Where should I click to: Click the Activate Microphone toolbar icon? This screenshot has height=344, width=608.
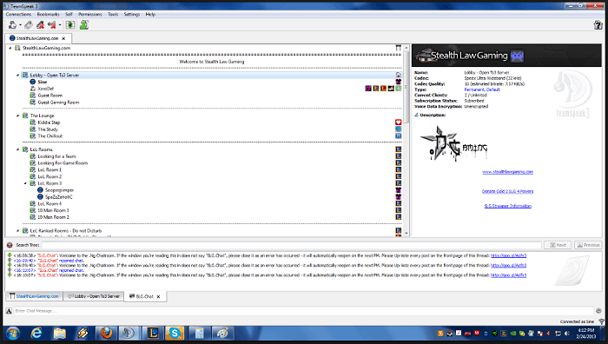pos(29,25)
